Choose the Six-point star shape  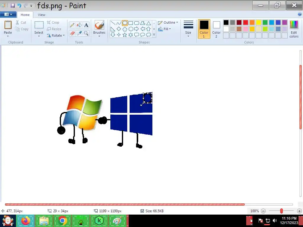130,35
